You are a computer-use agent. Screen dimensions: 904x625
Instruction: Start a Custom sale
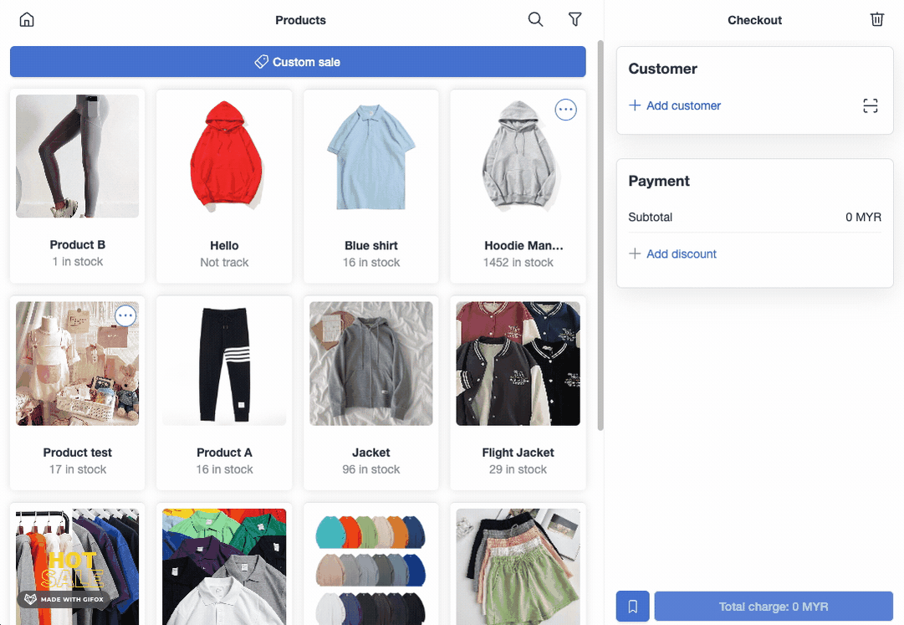click(x=298, y=62)
